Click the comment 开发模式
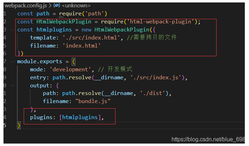The image size is (249, 146). click(x=120, y=69)
